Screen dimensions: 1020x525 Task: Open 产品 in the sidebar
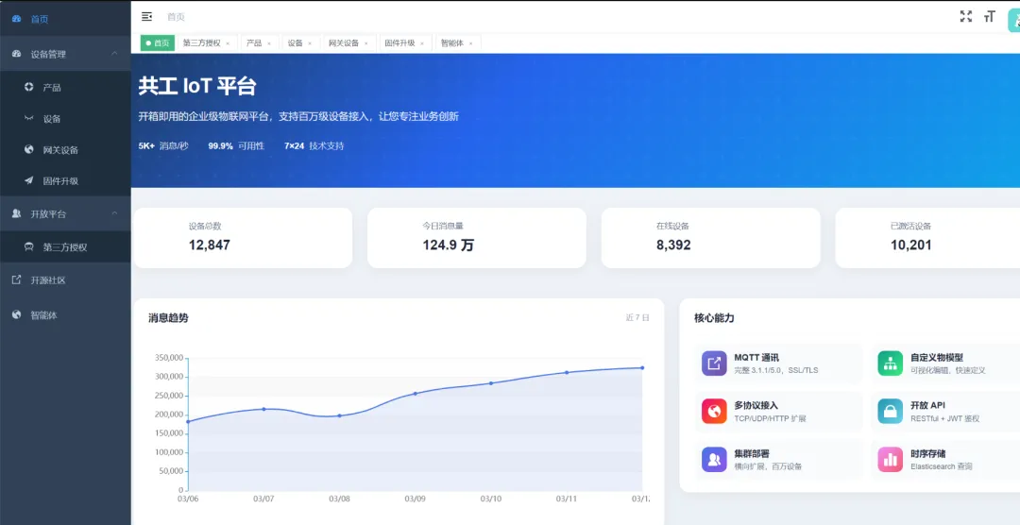pos(65,87)
